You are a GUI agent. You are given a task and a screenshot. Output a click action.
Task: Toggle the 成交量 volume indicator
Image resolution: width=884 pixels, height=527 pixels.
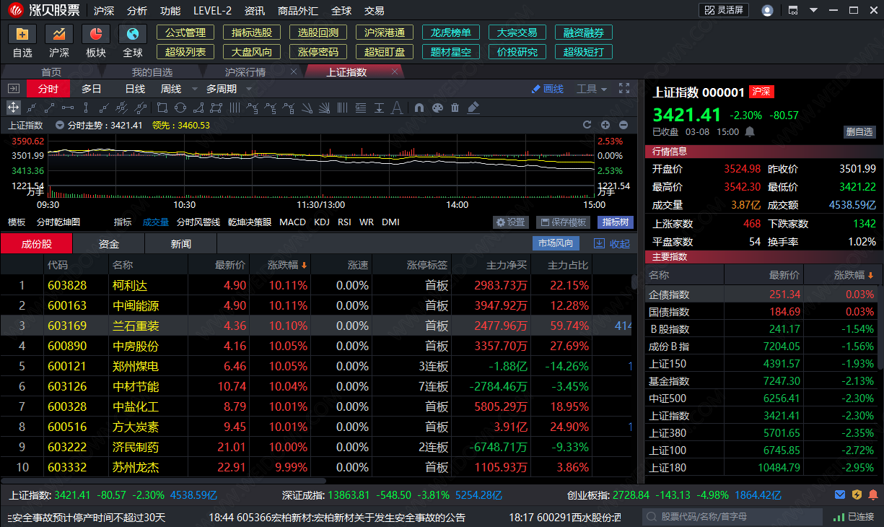(x=155, y=222)
